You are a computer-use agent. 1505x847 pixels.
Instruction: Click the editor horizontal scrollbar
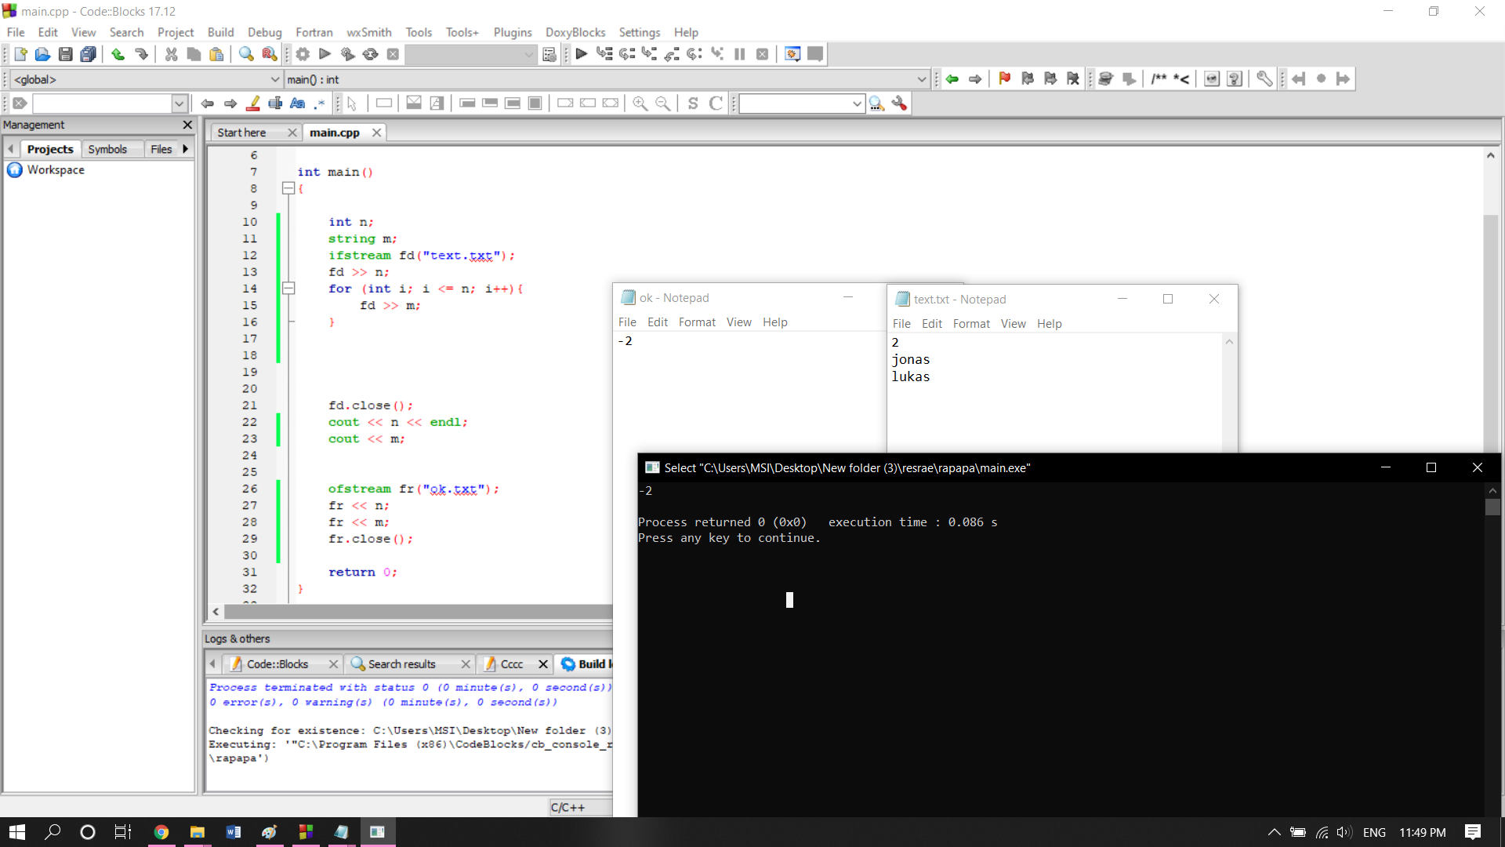click(x=415, y=612)
